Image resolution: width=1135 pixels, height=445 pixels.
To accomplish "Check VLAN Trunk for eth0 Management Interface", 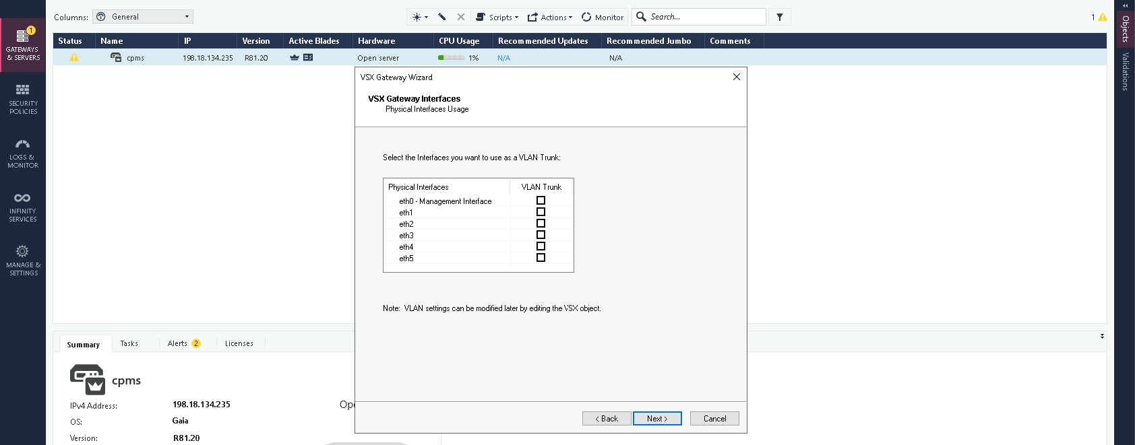I will tap(541, 201).
